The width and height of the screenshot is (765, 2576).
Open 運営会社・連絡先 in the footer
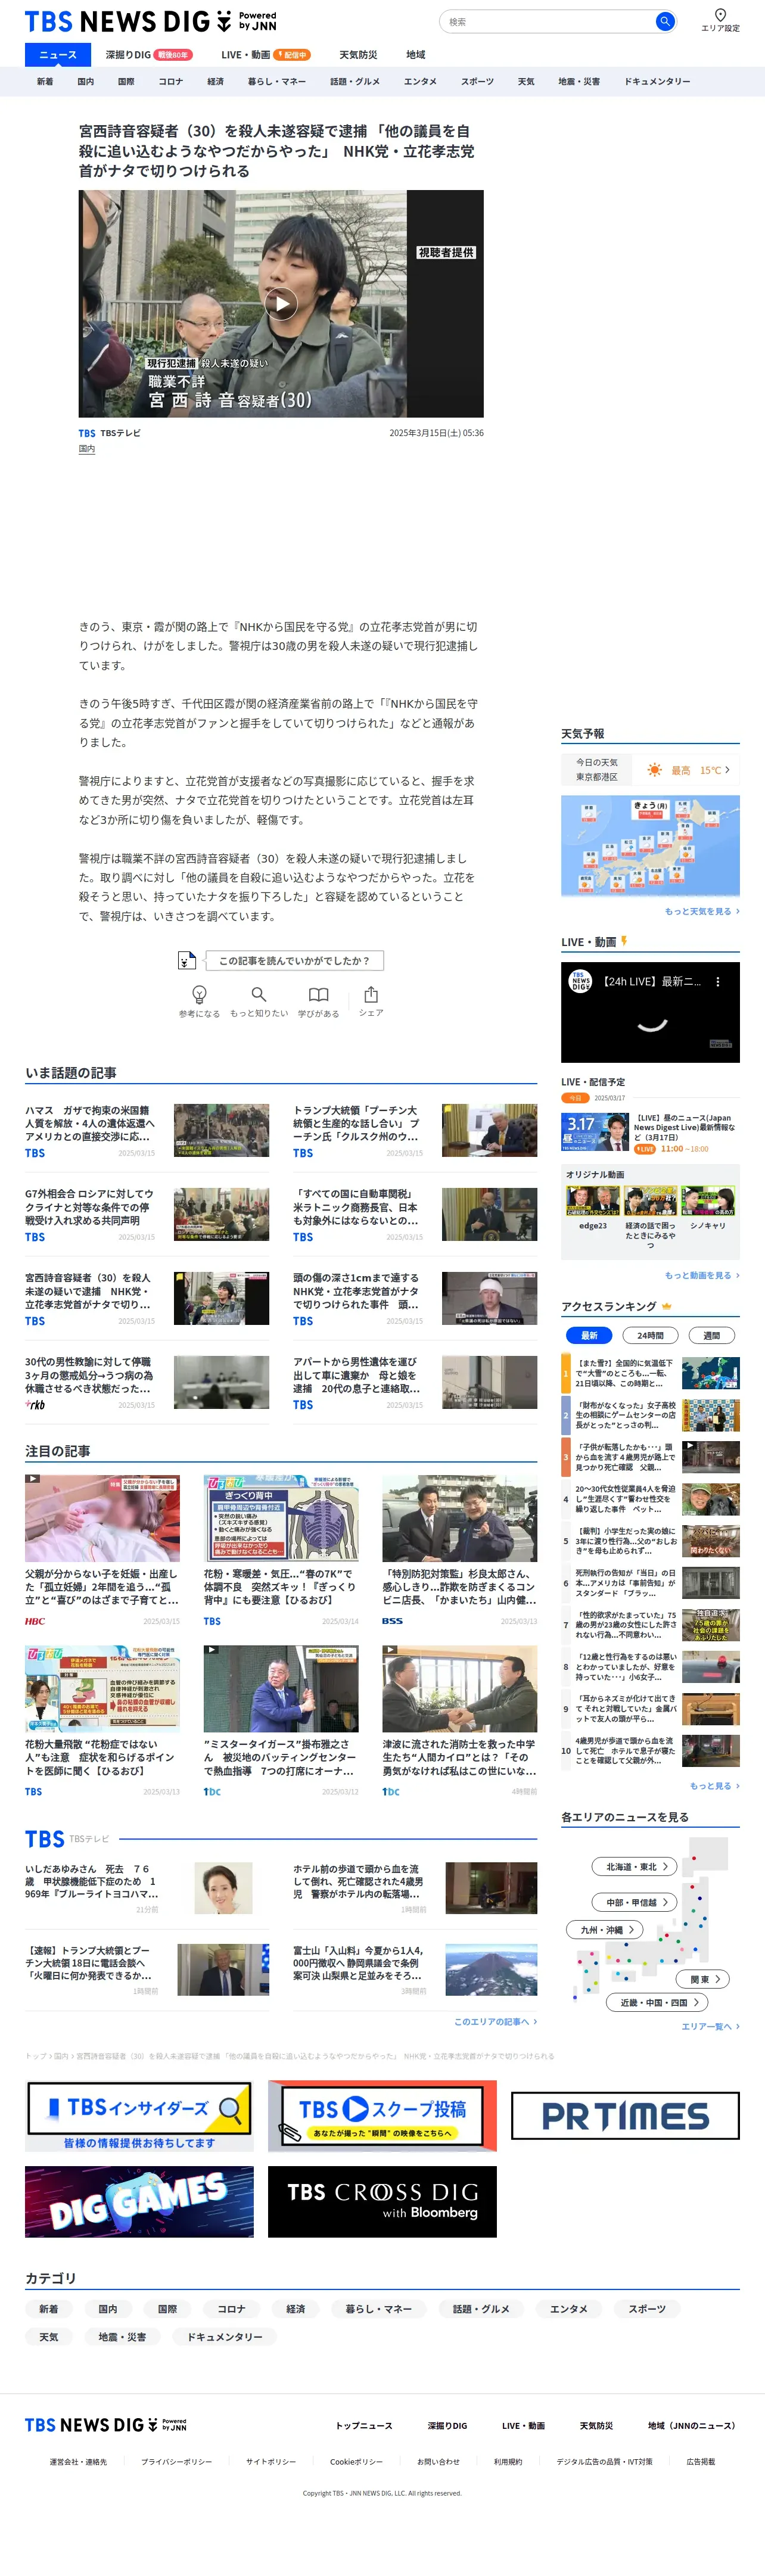tap(78, 2462)
